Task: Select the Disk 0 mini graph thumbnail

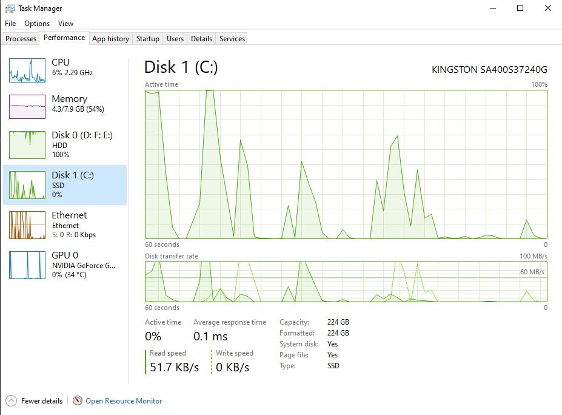Action: (27, 145)
